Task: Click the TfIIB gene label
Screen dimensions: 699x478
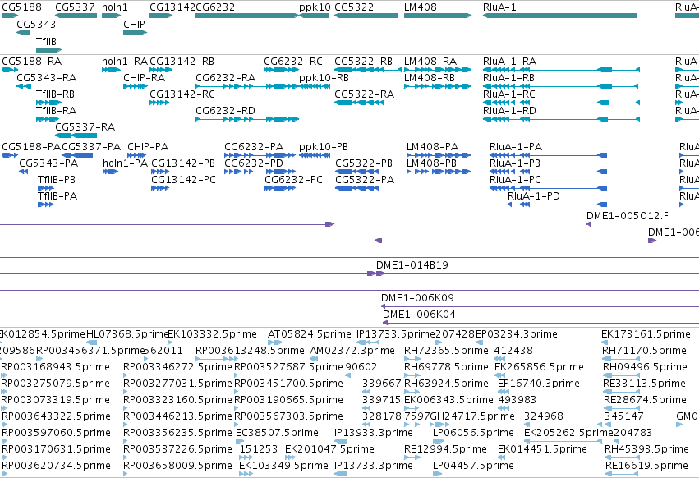Action: [x=46, y=41]
